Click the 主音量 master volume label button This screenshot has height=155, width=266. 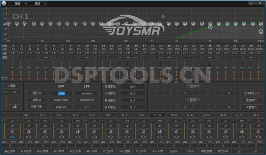[12, 86]
